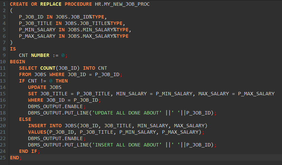Click the COUNT function on line 11
Image resolution: width=282 pixels, height=165 pixels.
[x=48, y=68]
